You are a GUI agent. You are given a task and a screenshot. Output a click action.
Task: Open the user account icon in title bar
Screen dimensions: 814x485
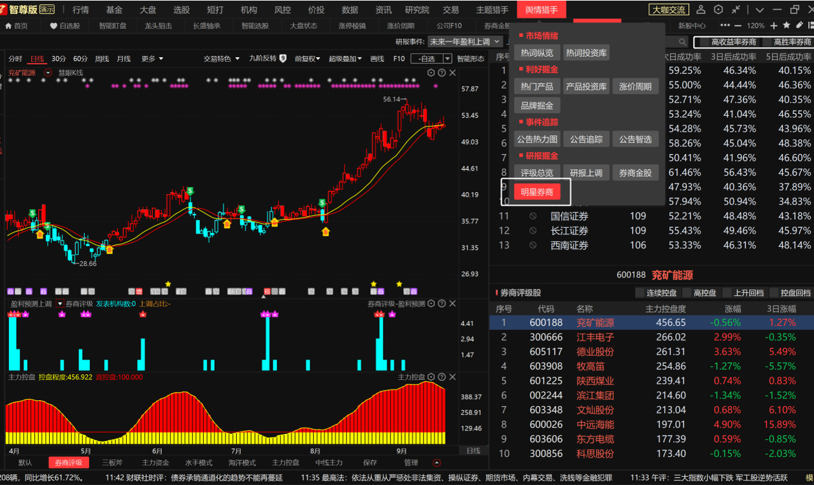coord(701,10)
